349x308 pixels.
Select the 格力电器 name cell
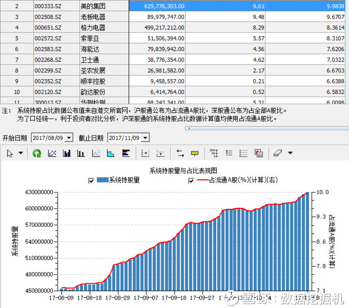point(104,27)
